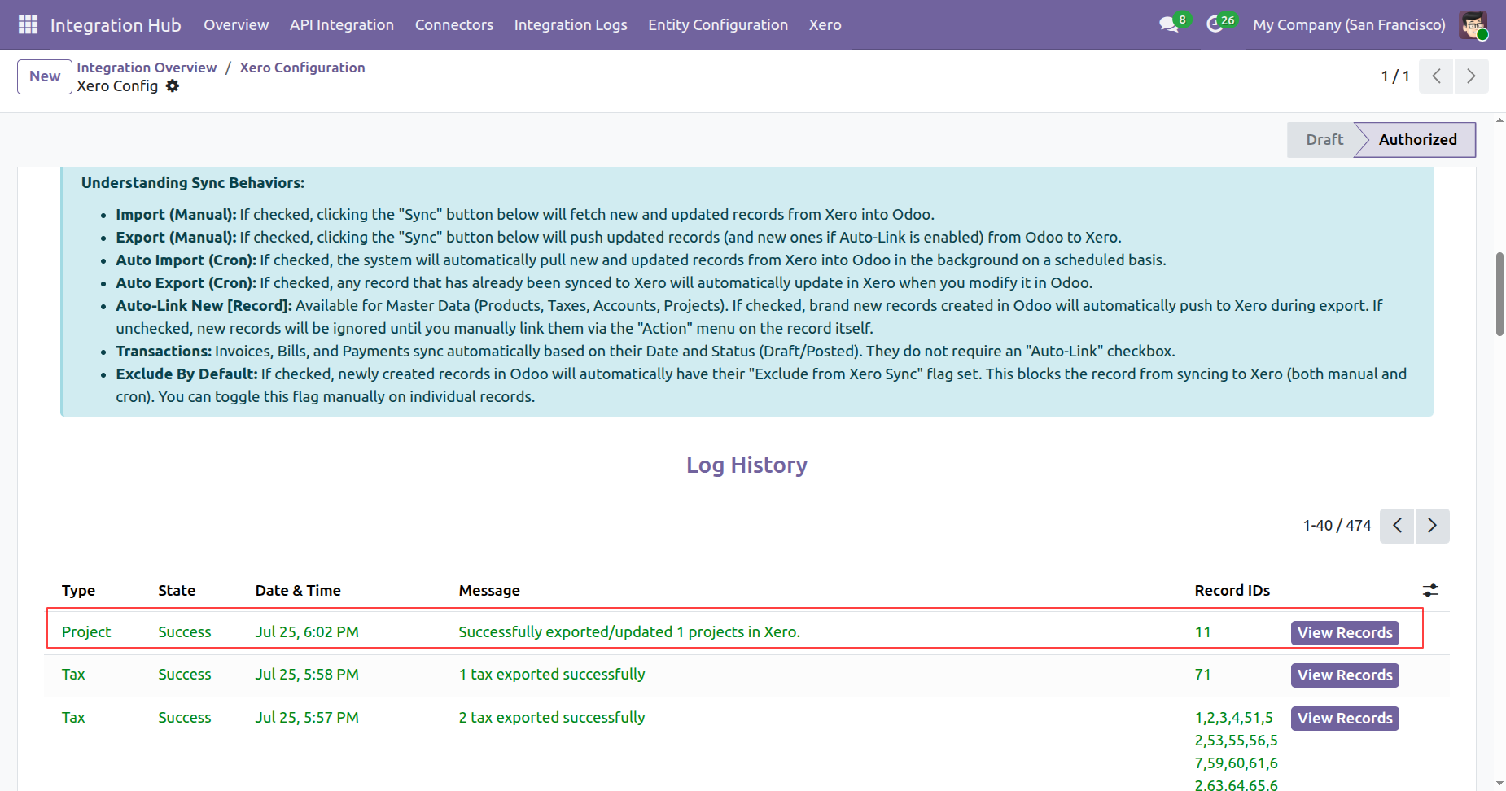Open the Integration Logs menu
Image resolution: width=1506 pixels, height=791 pixels.
571,24
